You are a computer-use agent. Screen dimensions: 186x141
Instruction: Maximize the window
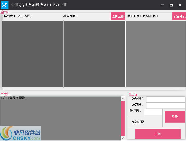[x=171, y=5]
